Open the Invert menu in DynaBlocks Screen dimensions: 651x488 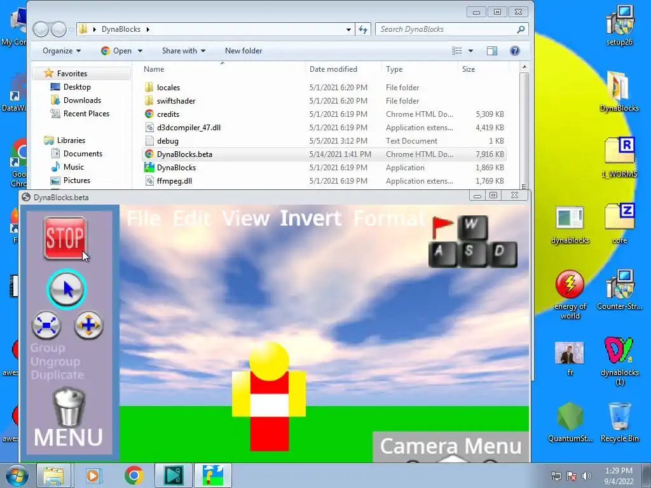tap(311, 219)
